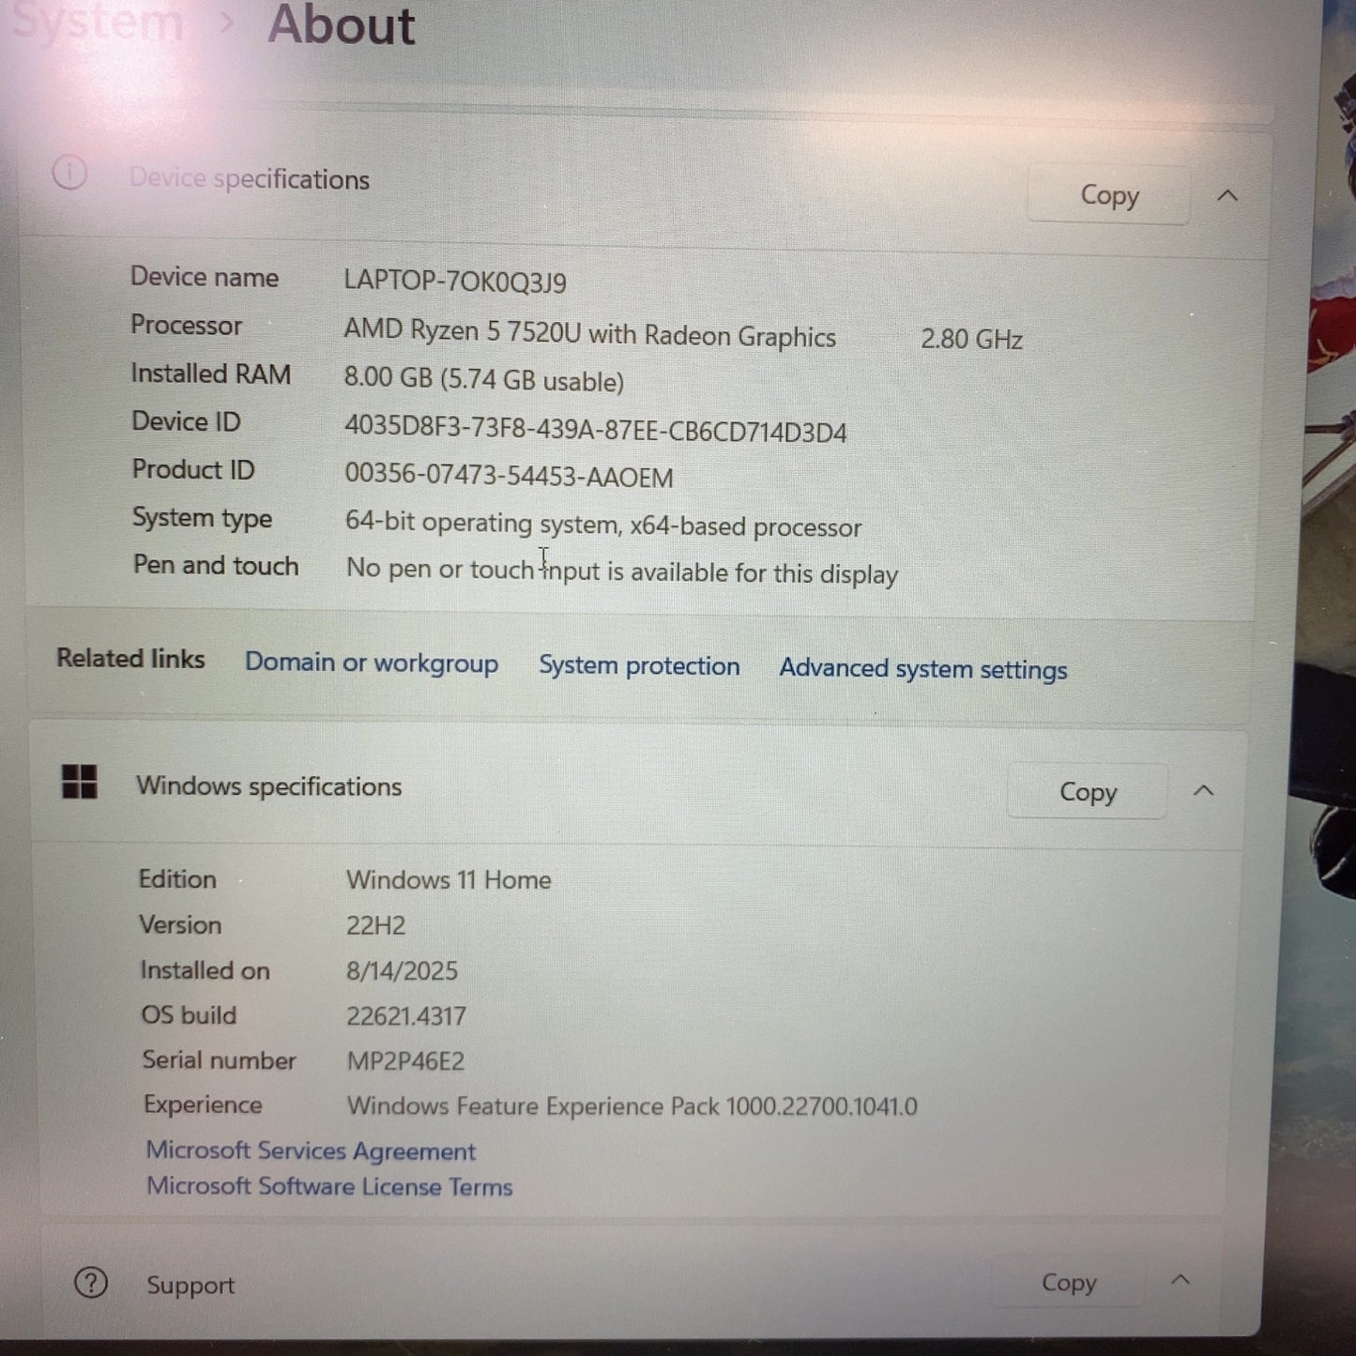1356x1356 pixels.
Task: Select the serial number MP2P46E2
Action: (405, 1060)
